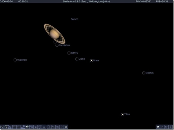Open help with question mark icon
The height and width of the screenshot is (130, 174).
[62, 127]
